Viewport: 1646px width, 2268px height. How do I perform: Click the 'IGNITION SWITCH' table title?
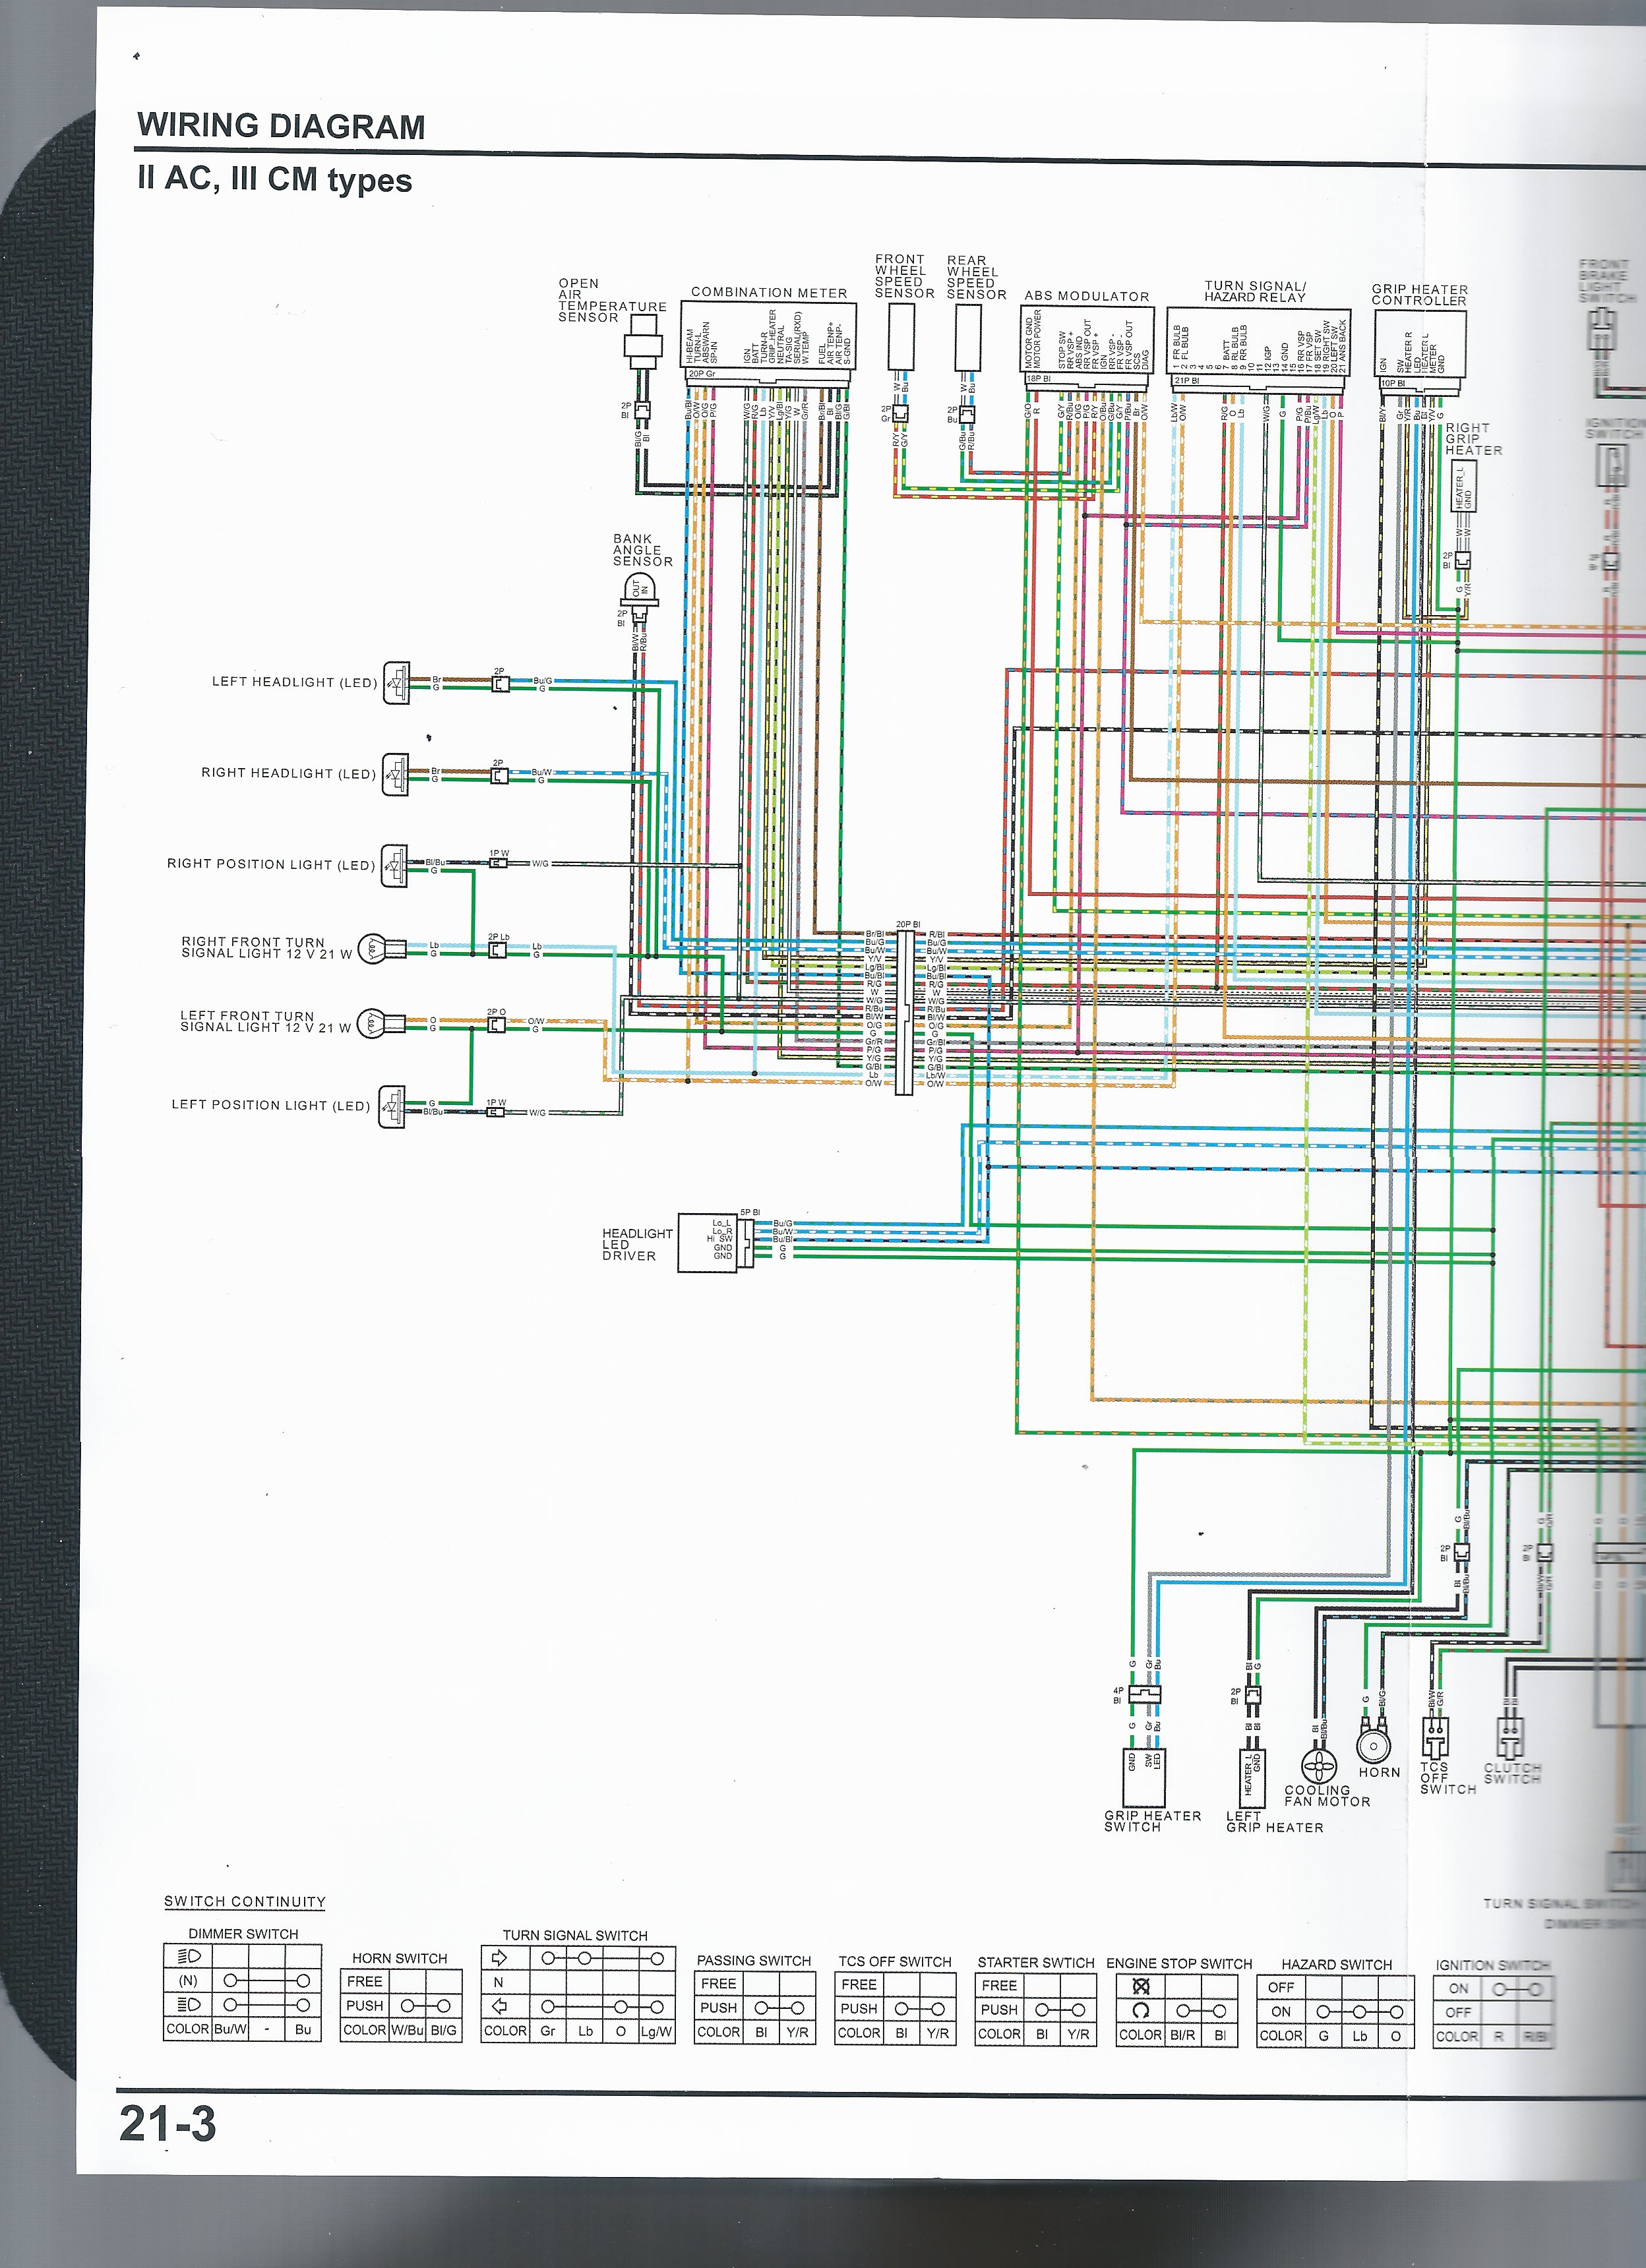[1492, 1965]
